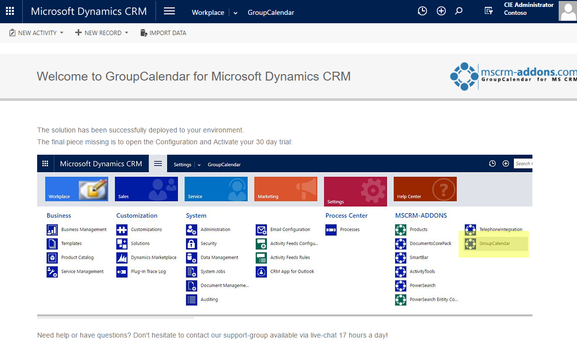This screenshot has width=577, height=345.
Task: Click the hamburger menu in the top navigation bar
Action: pyautogui.click(x=169, y=11)
